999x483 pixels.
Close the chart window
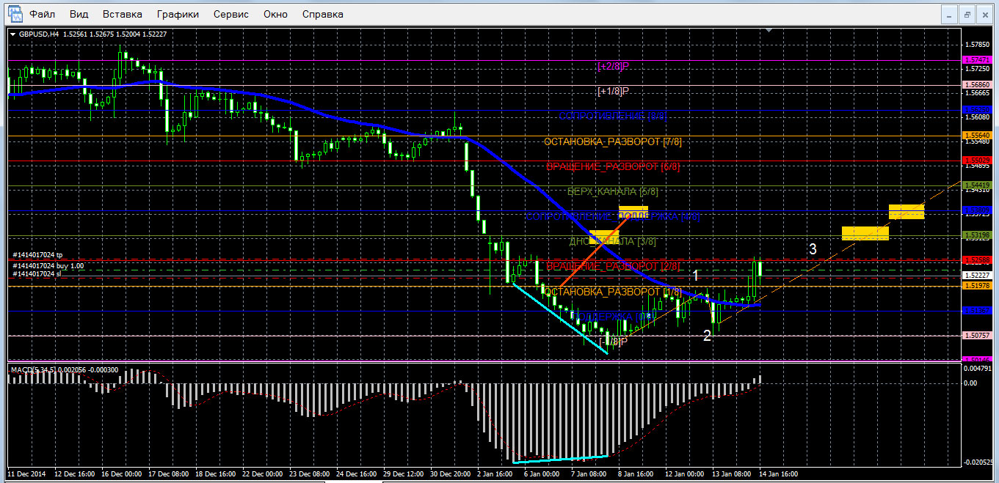tap(985, 14)
